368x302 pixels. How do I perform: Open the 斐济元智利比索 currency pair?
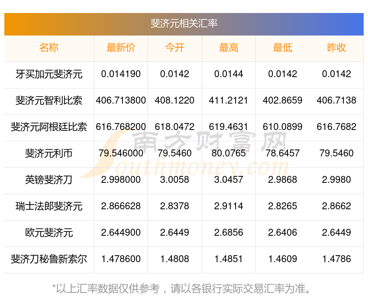(x=49, y=101)
